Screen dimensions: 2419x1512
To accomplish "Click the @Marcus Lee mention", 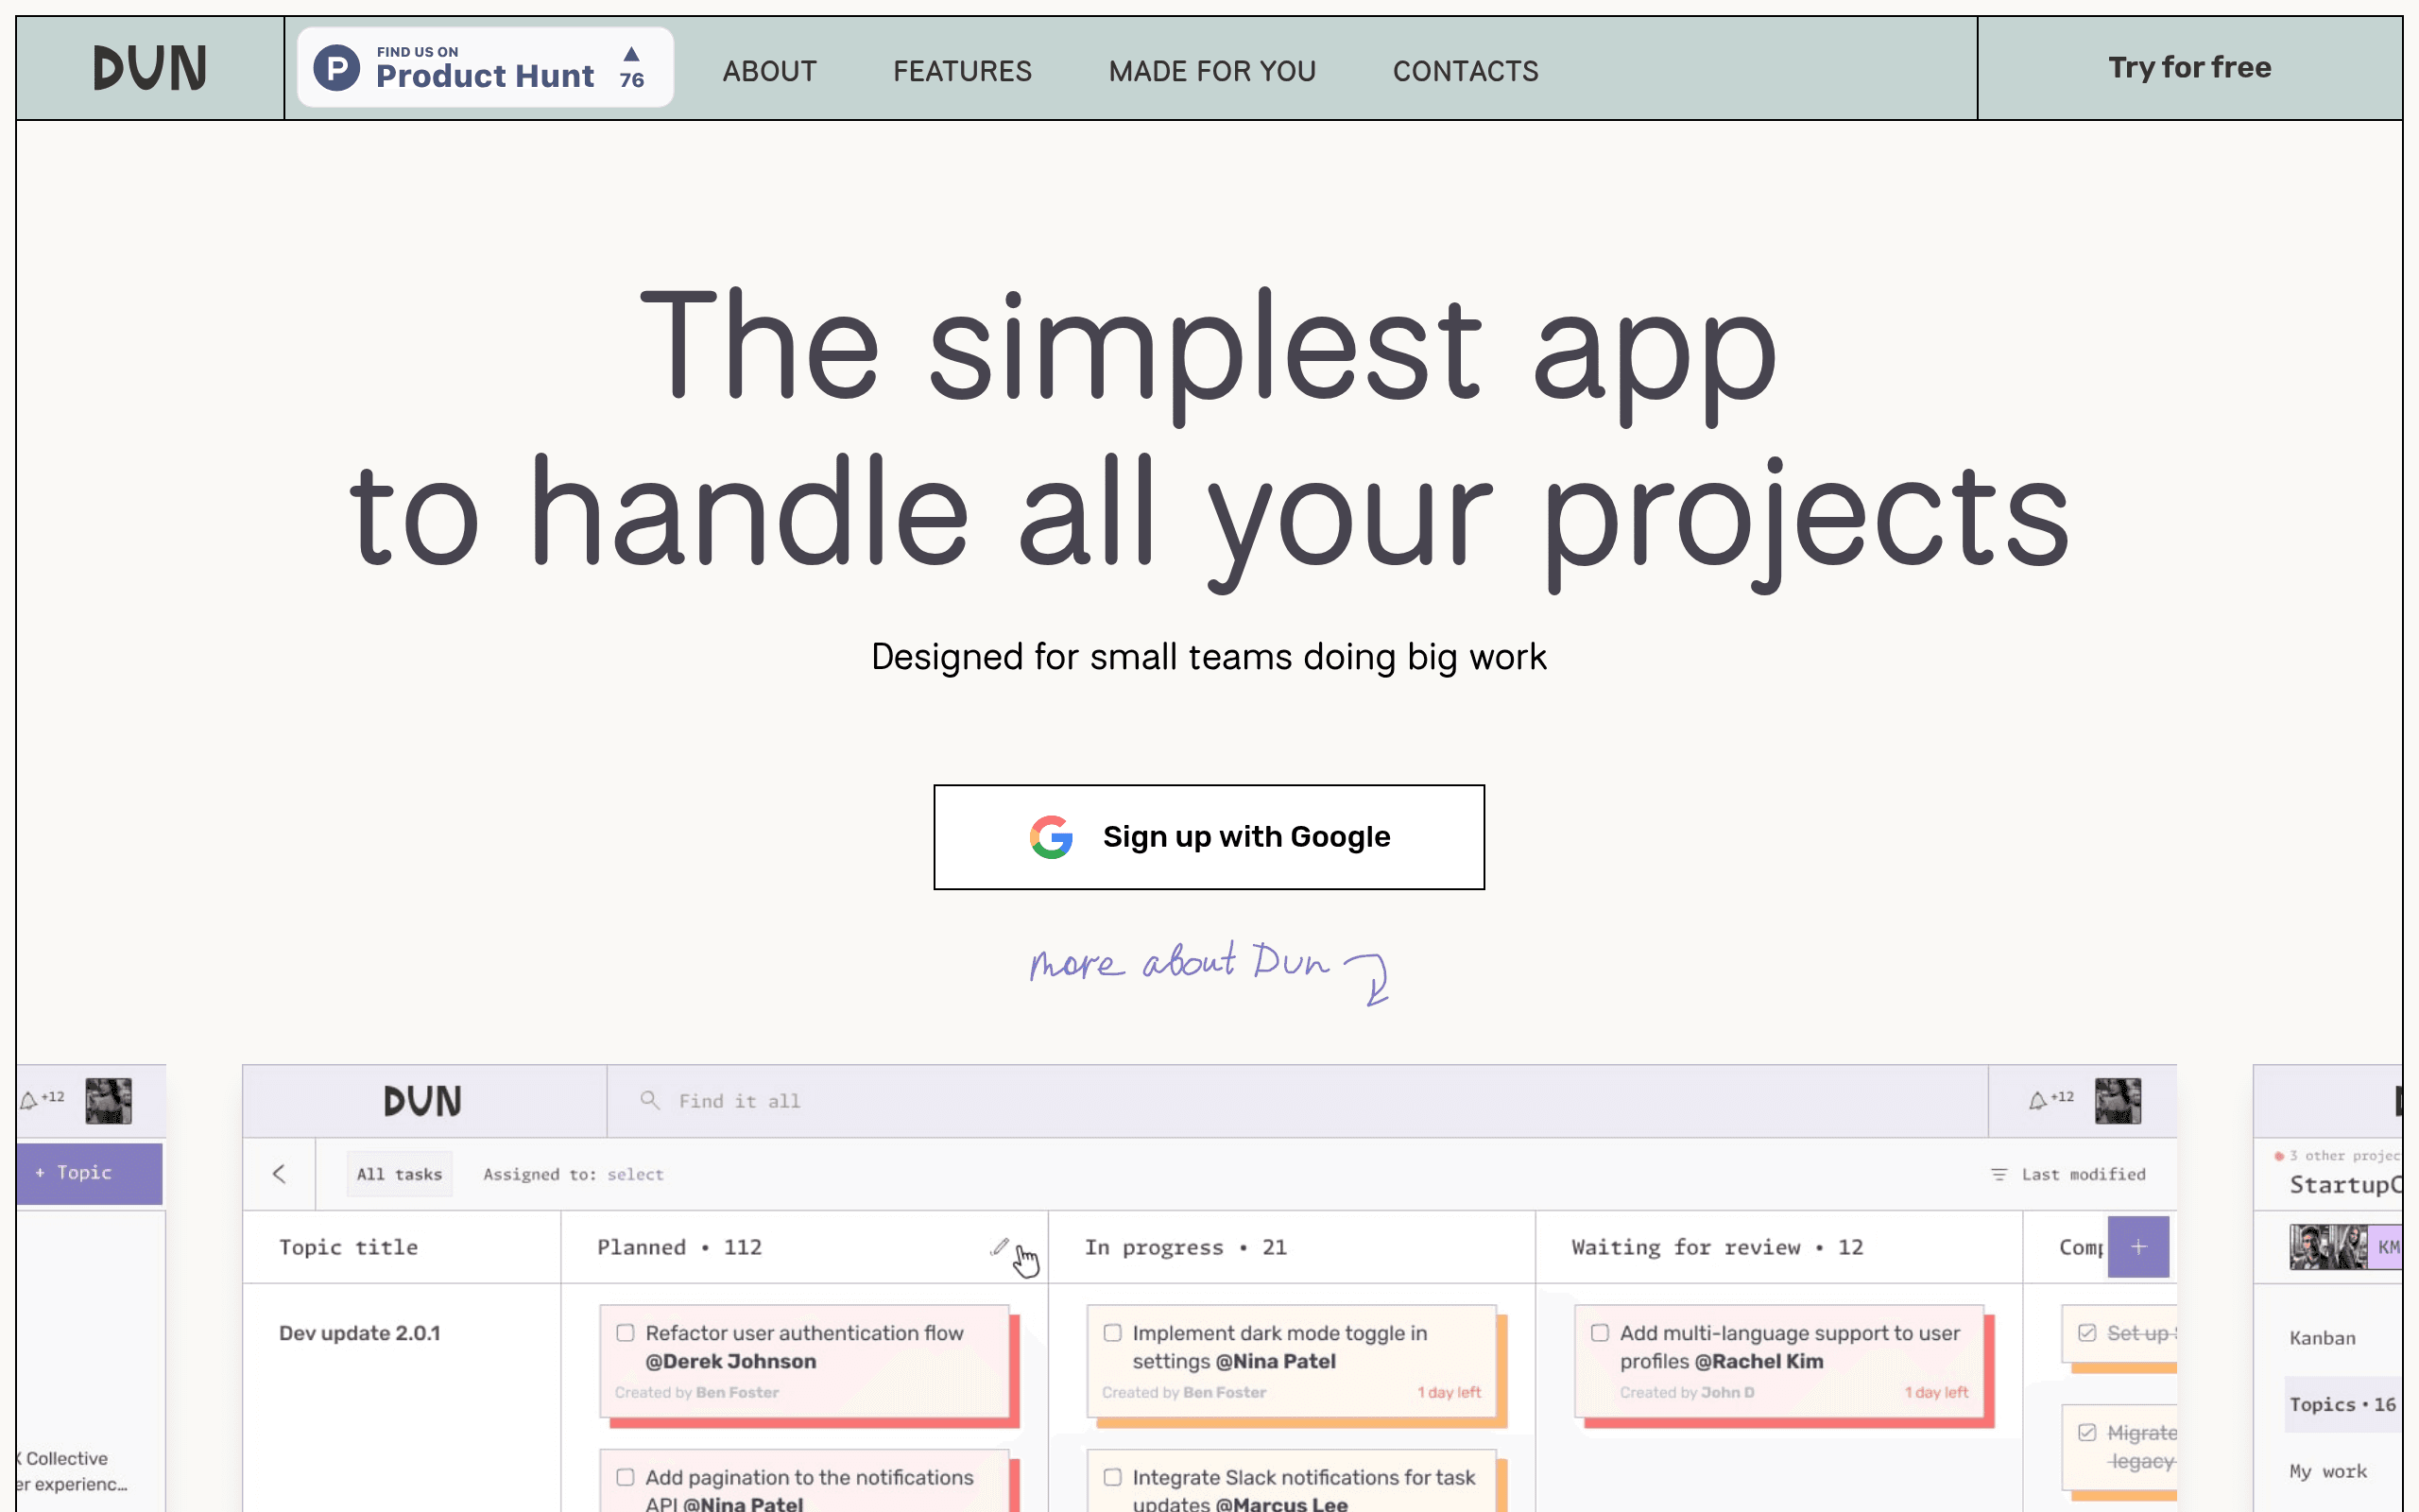I will [1281, 1503].
